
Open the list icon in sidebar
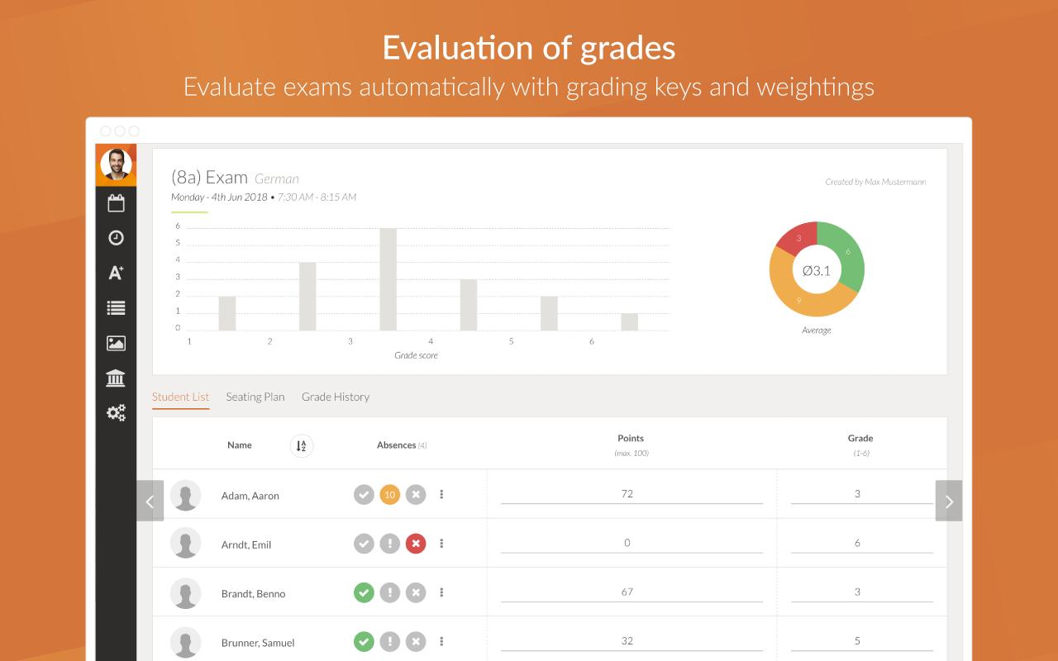(116, 307)
